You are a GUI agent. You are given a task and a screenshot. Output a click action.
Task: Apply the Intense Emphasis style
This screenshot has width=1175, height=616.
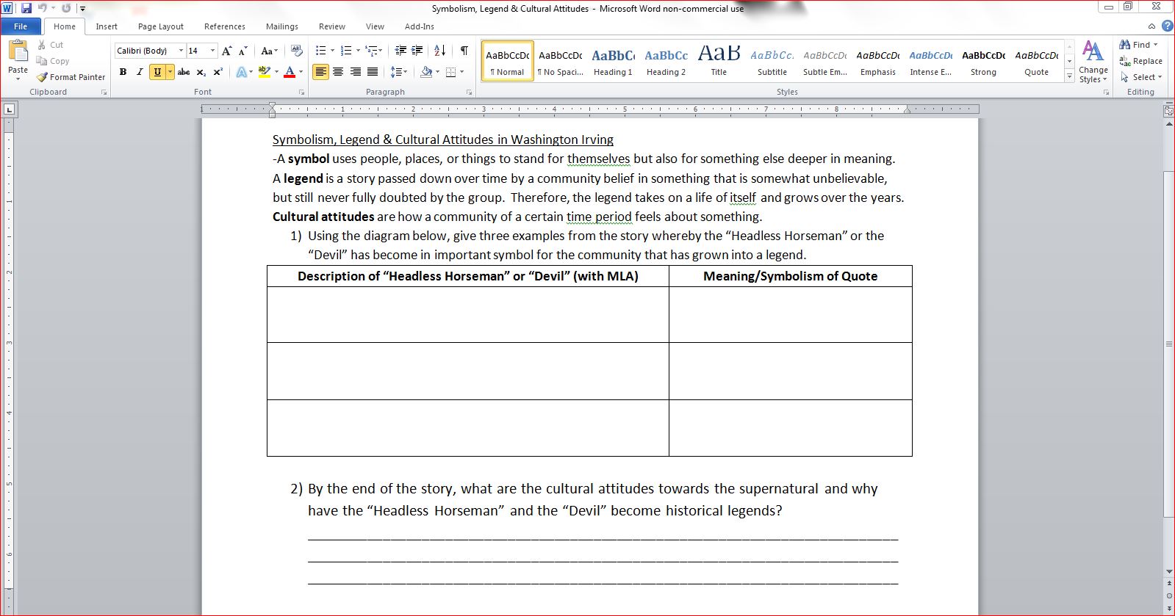pyautogui.click(x=930, y=61)
